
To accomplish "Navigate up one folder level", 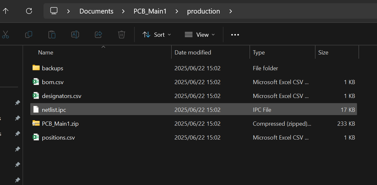I will (x=6, y=11).
